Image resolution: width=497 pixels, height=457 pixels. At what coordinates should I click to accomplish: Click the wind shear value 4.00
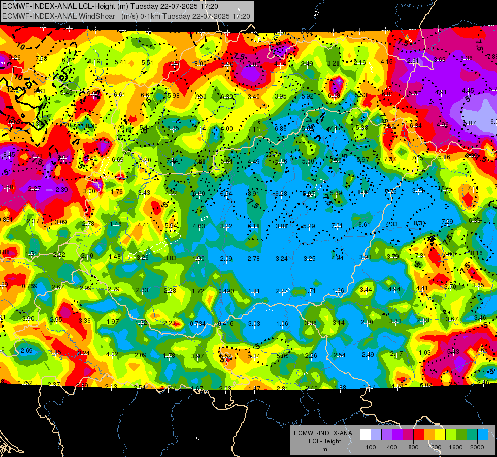226,129
